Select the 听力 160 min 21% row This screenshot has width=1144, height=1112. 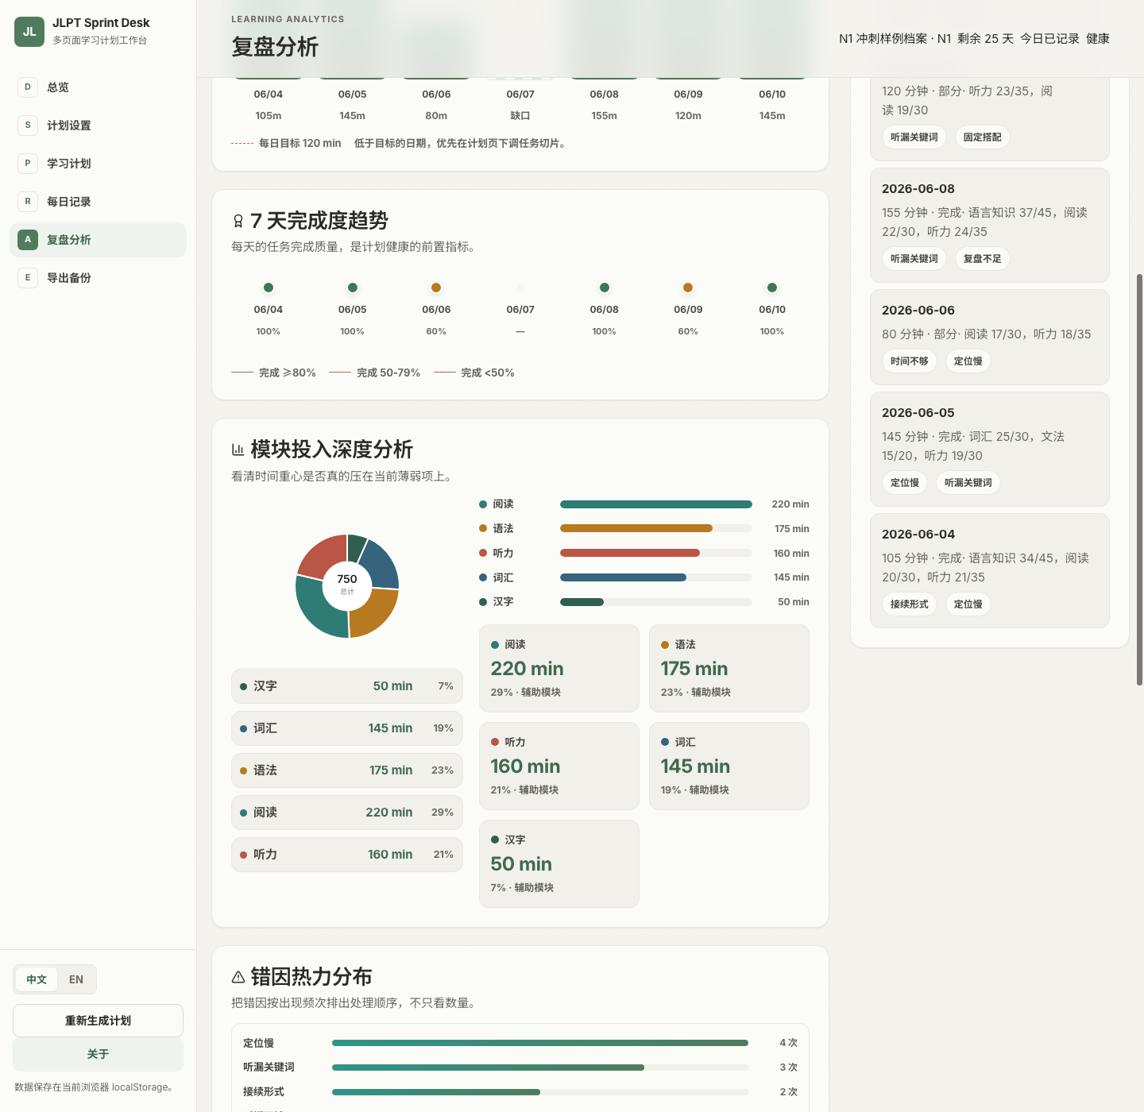347,855
